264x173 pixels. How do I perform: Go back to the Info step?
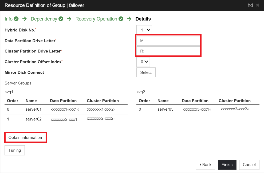pyautogui.click(x=8, y=19)
